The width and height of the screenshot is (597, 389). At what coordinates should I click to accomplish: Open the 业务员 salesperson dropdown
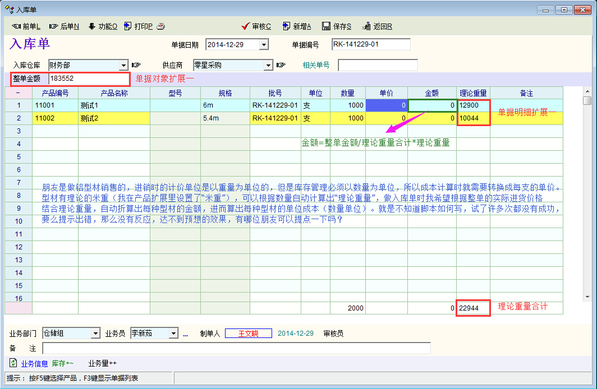[173, 334]
